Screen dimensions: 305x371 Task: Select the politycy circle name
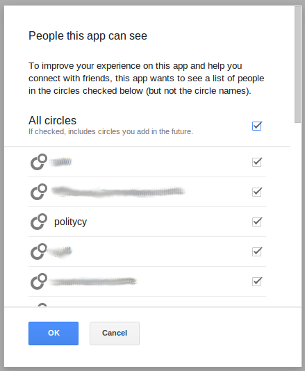tap(70, 222)
